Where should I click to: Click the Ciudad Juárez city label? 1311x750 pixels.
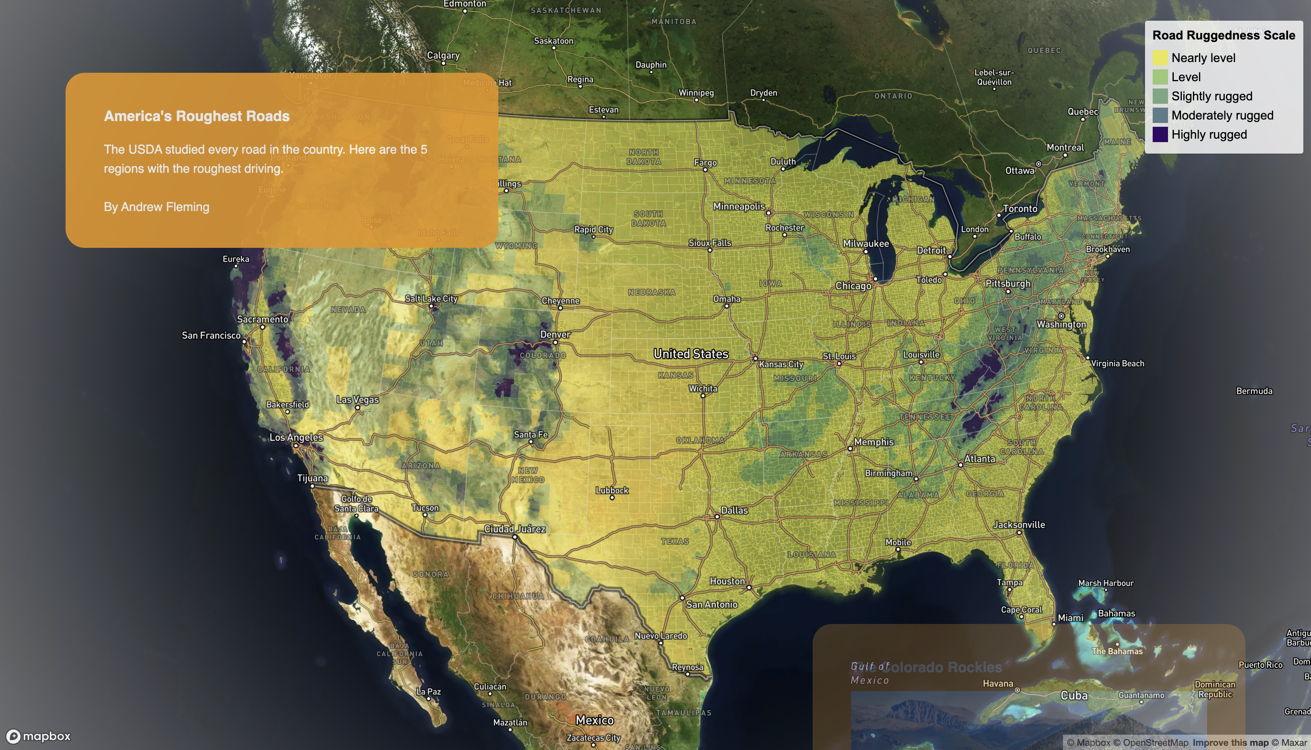point(515,529)
